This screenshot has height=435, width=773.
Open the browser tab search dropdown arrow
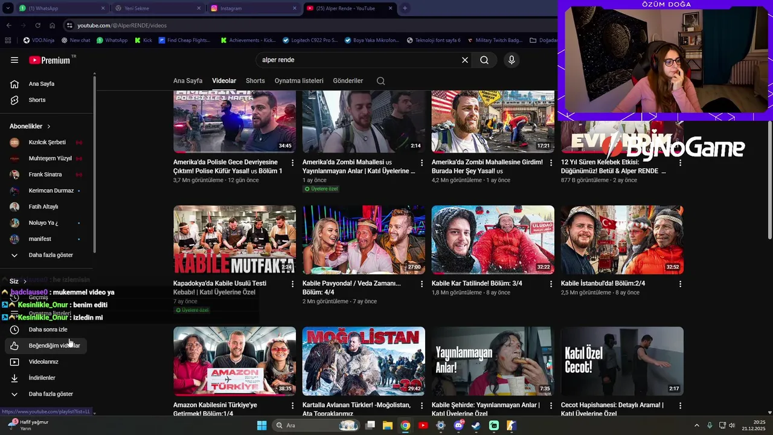tap(8, 8)
